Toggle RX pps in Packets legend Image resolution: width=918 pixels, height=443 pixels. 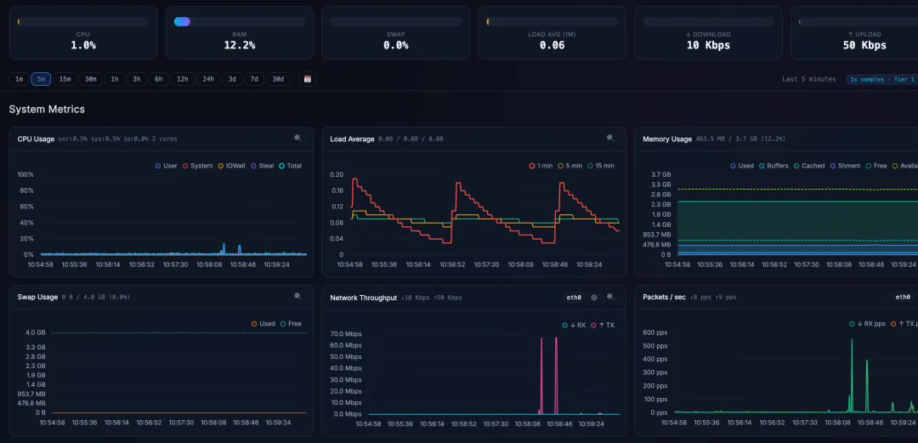868,323
